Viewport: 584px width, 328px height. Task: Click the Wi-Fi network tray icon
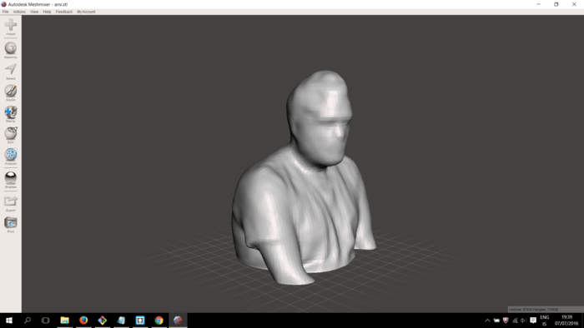(515, 321)
